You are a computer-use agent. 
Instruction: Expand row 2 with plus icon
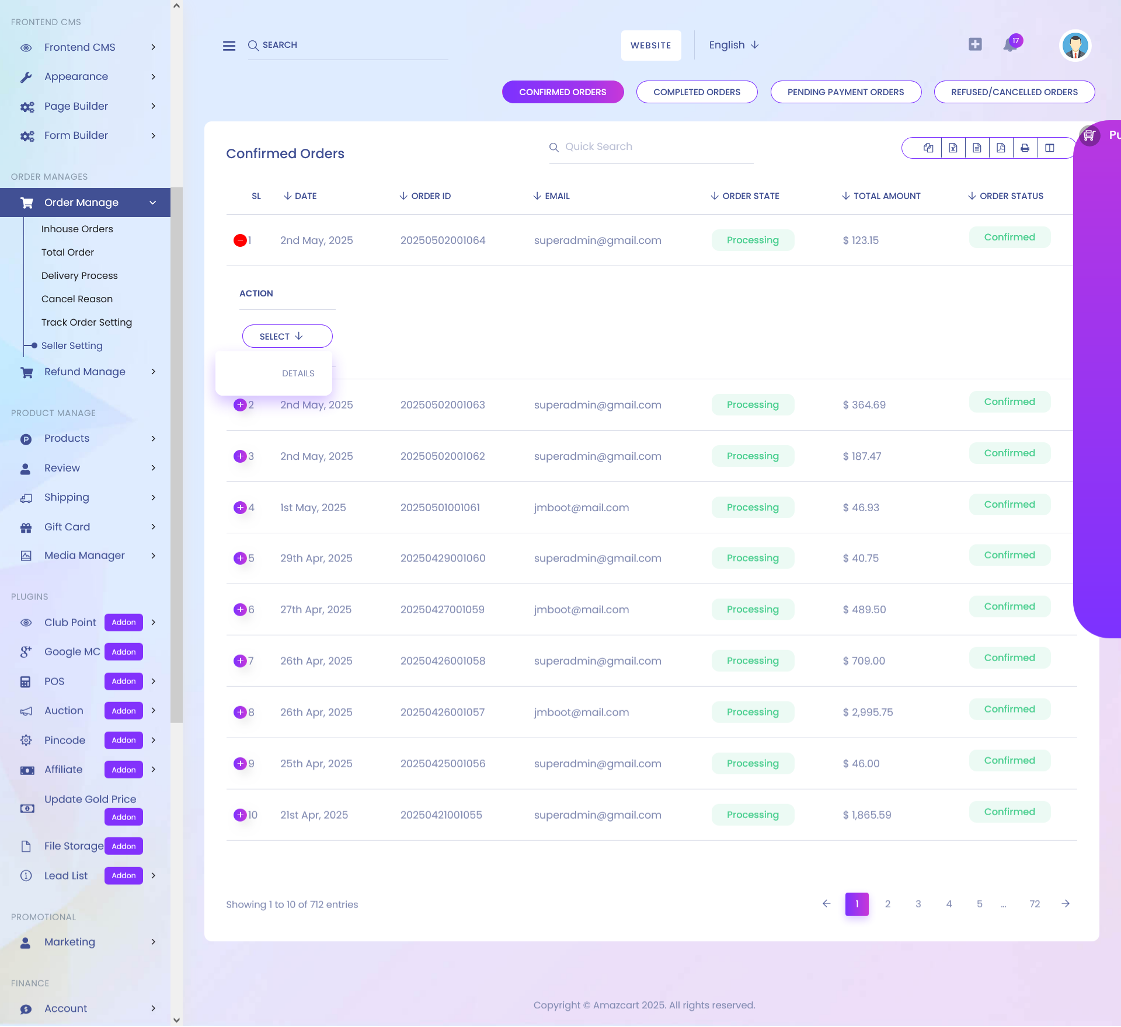click(240, 405)
